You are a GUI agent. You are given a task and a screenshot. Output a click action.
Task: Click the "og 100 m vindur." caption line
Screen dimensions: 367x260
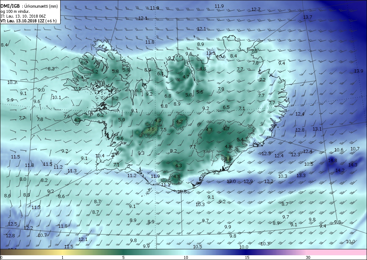tap(15, 11)
